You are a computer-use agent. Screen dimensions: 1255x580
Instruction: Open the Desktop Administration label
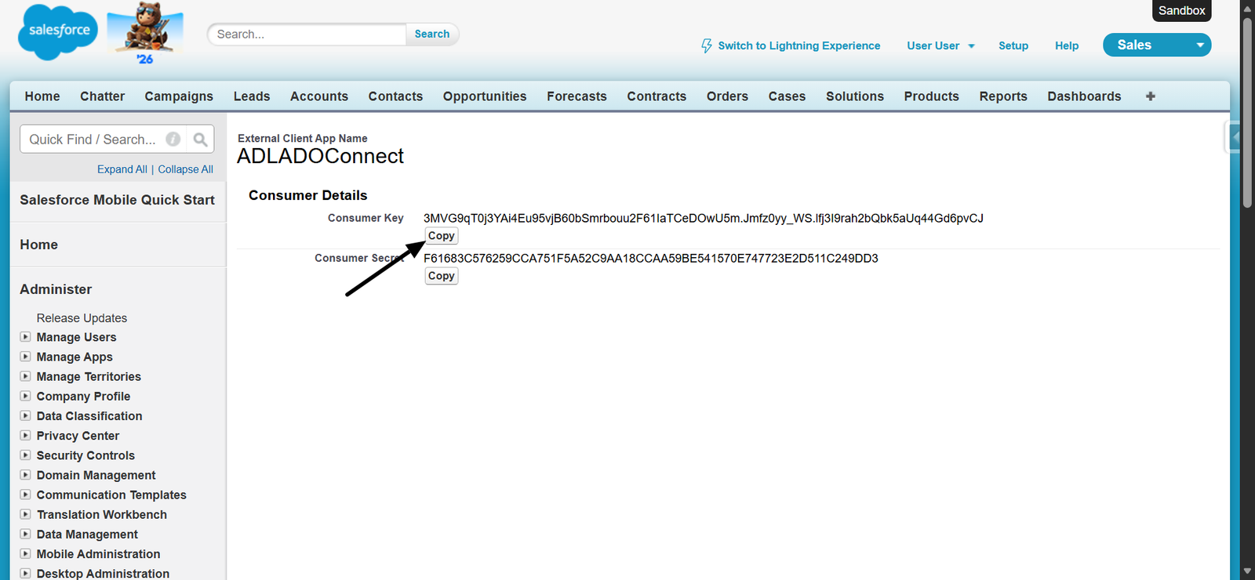(103, 573)
